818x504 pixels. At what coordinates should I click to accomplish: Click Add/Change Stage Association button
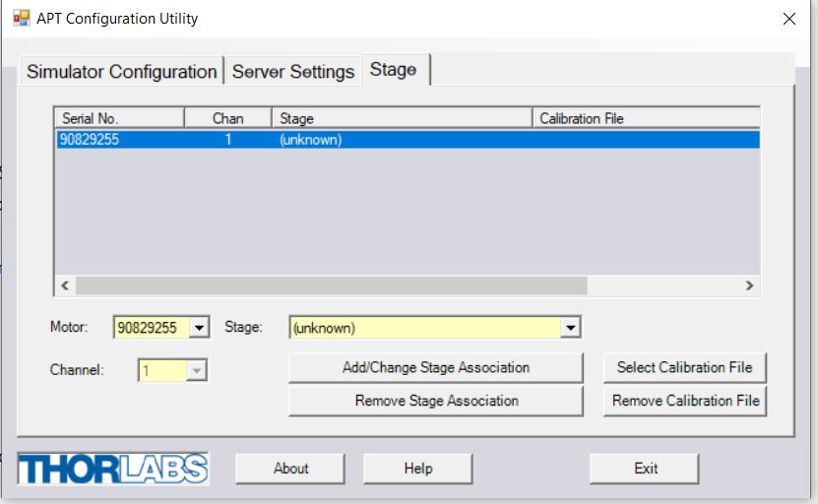pos(436,368)
